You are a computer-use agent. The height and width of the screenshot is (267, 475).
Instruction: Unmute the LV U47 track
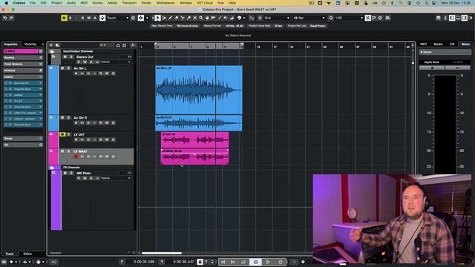pyautogui.click(x=62, y=134)
